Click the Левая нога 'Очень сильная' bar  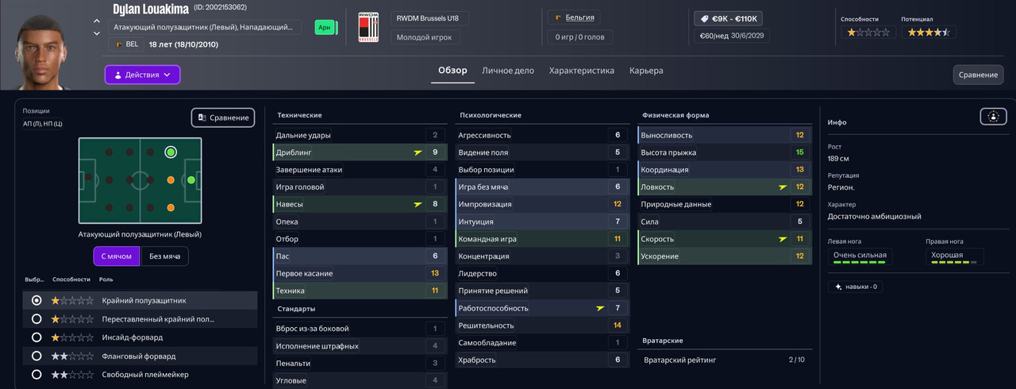pyautogui.click(x=860, y=256)
